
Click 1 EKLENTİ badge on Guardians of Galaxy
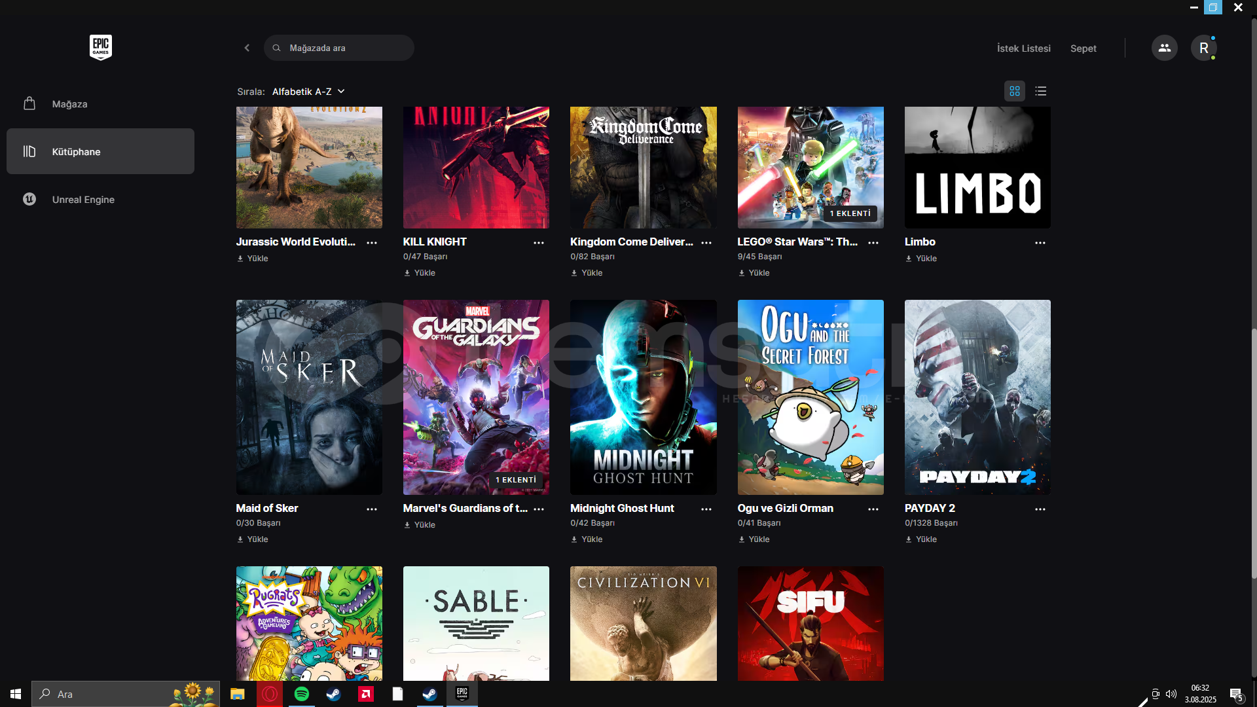click(516, 480)
